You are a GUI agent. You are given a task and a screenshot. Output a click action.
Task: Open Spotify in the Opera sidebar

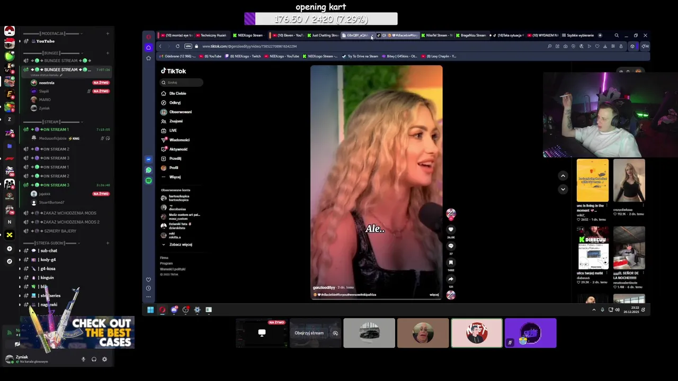click(x=148, y=180)
